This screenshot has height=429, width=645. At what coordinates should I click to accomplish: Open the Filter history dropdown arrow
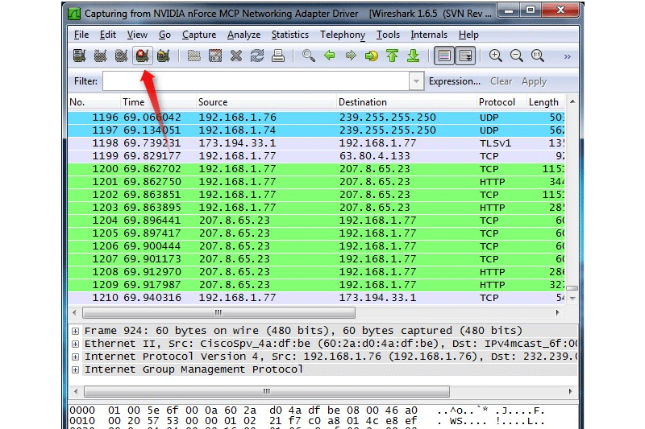pos(416,81)
